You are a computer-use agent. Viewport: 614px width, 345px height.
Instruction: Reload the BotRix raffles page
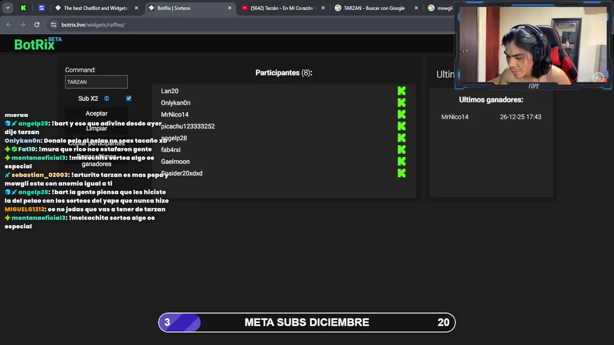(36, 24)
